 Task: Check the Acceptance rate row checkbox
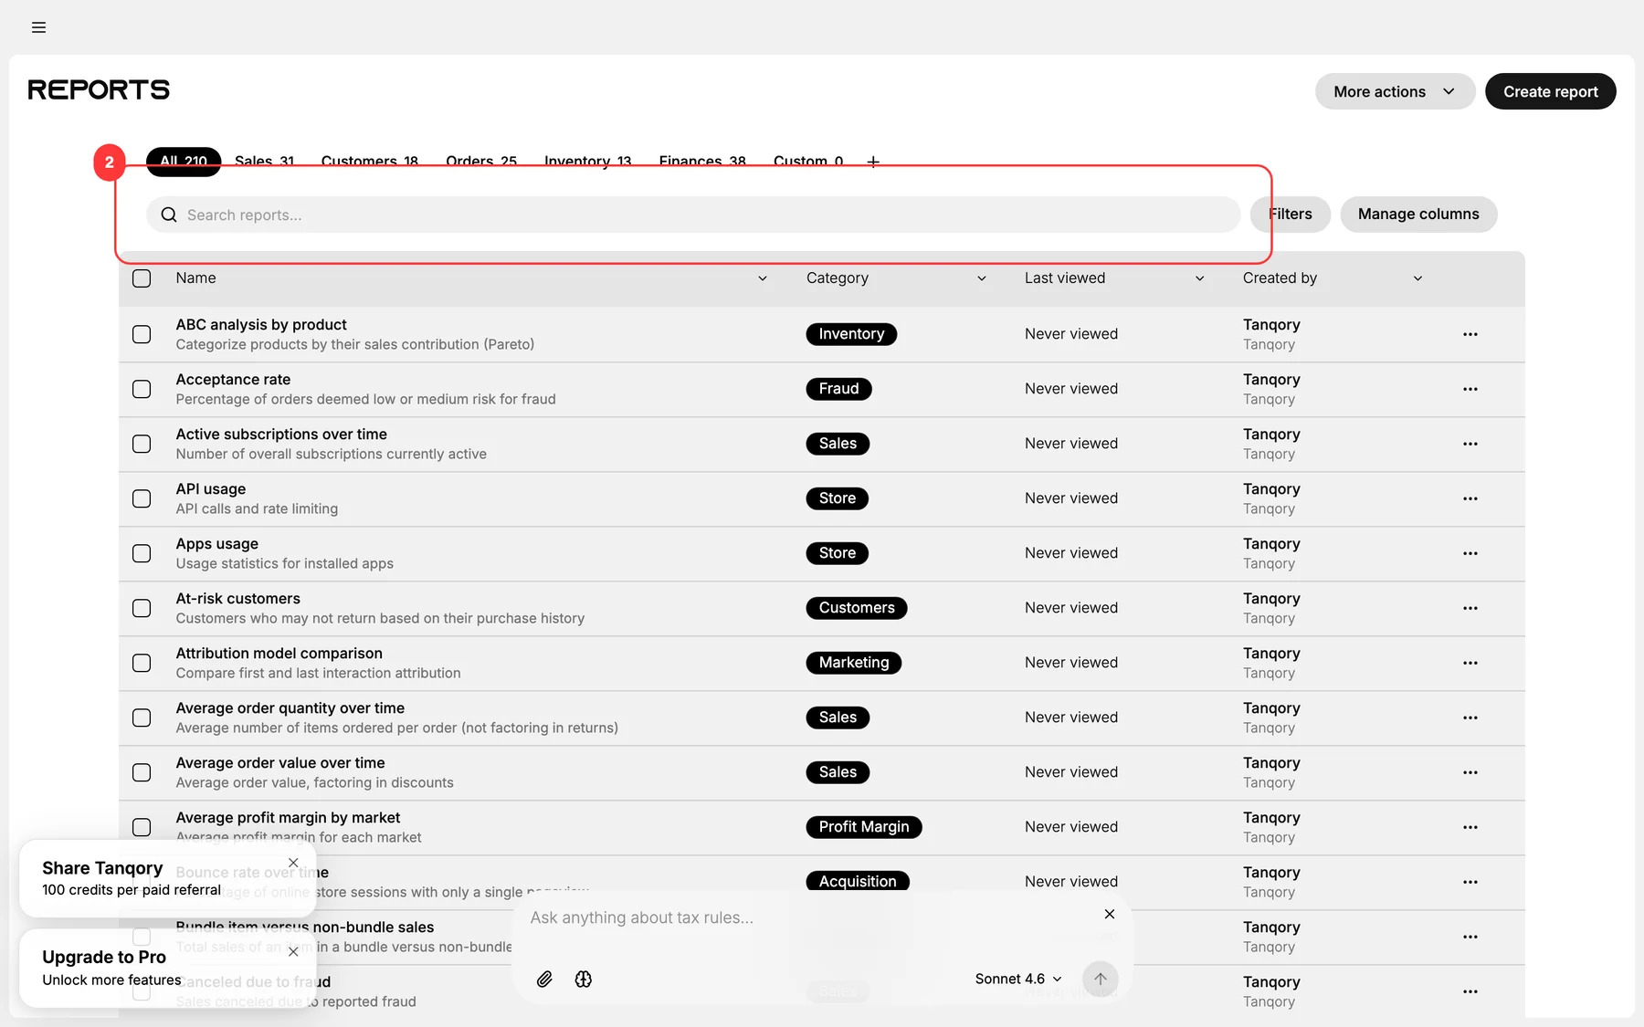coord(142,389)
